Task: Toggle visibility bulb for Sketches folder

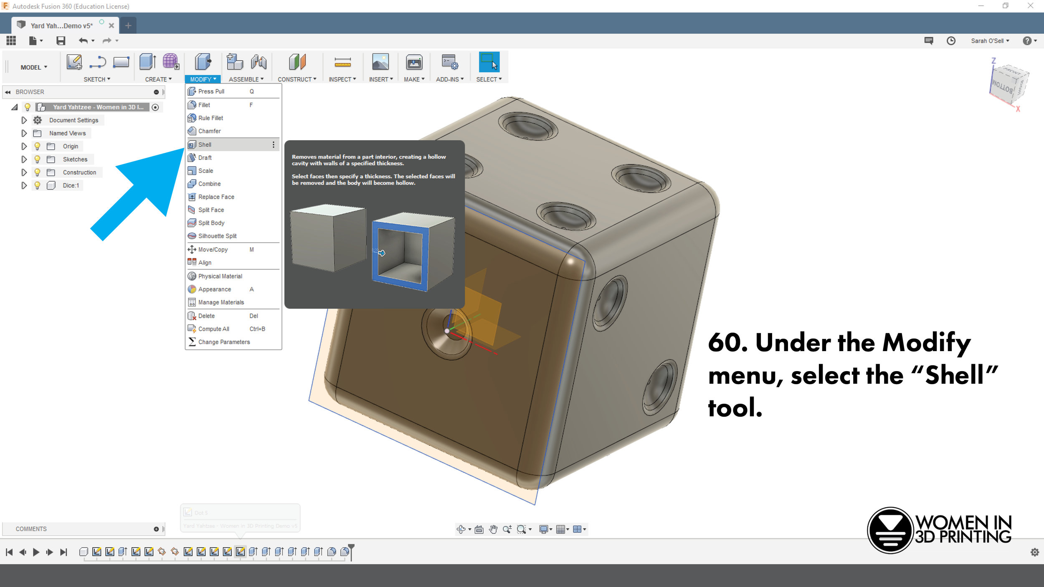Action: pyautogui.click(x=37, y=159)
